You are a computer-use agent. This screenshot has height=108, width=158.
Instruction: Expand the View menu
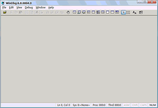pos(19,7)
